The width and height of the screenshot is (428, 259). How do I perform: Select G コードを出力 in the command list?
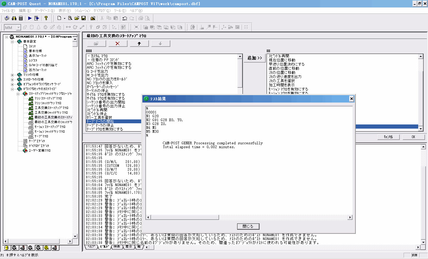97,71
